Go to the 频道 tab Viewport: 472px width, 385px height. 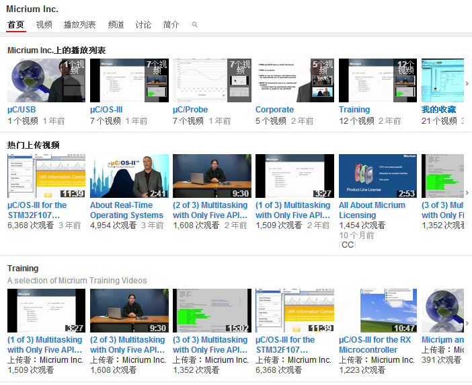(x=116, y=25)
